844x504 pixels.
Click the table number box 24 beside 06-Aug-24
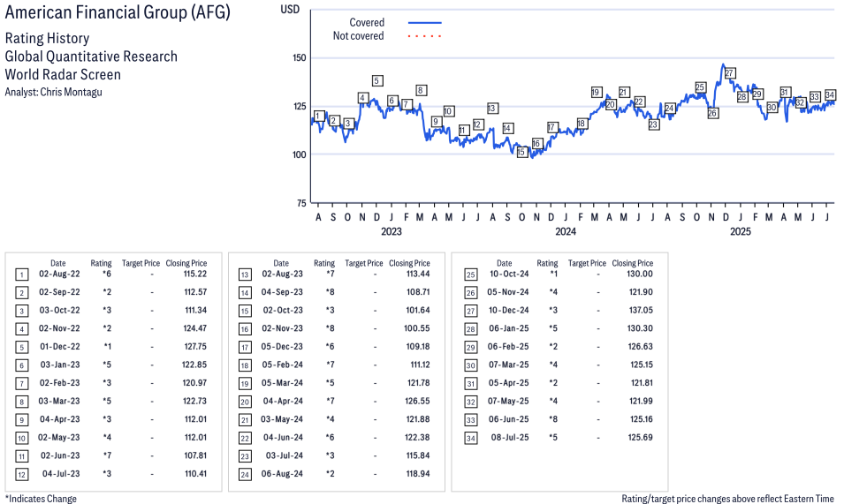click(x=245, y=475)
